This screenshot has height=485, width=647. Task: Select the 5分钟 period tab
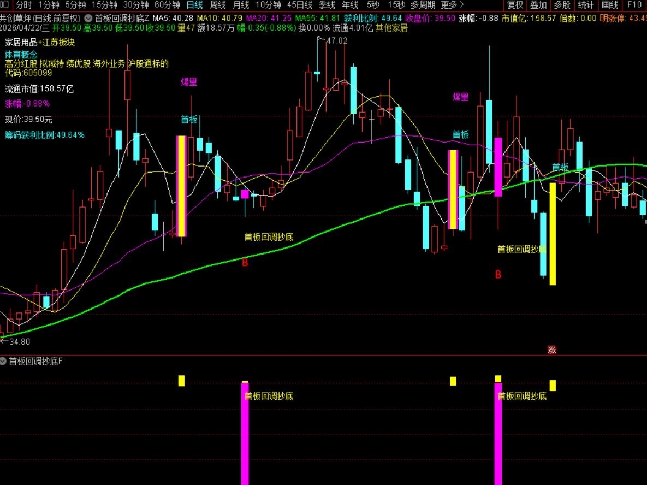pyautogui.click(x=75, y=5)
